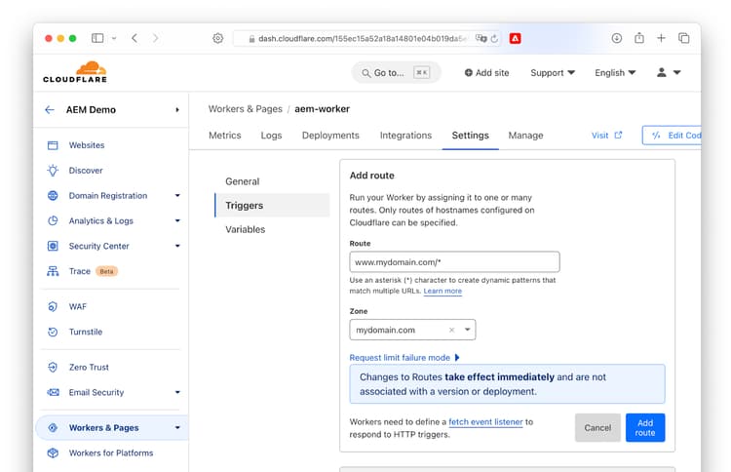Open the Trace beta tool

80,271
